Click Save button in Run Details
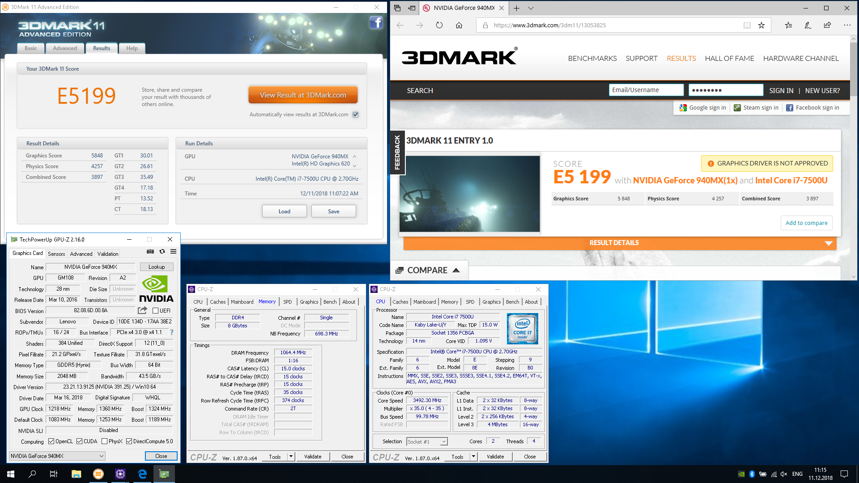Viewport: 859px width, 483px height. [334, 212]
